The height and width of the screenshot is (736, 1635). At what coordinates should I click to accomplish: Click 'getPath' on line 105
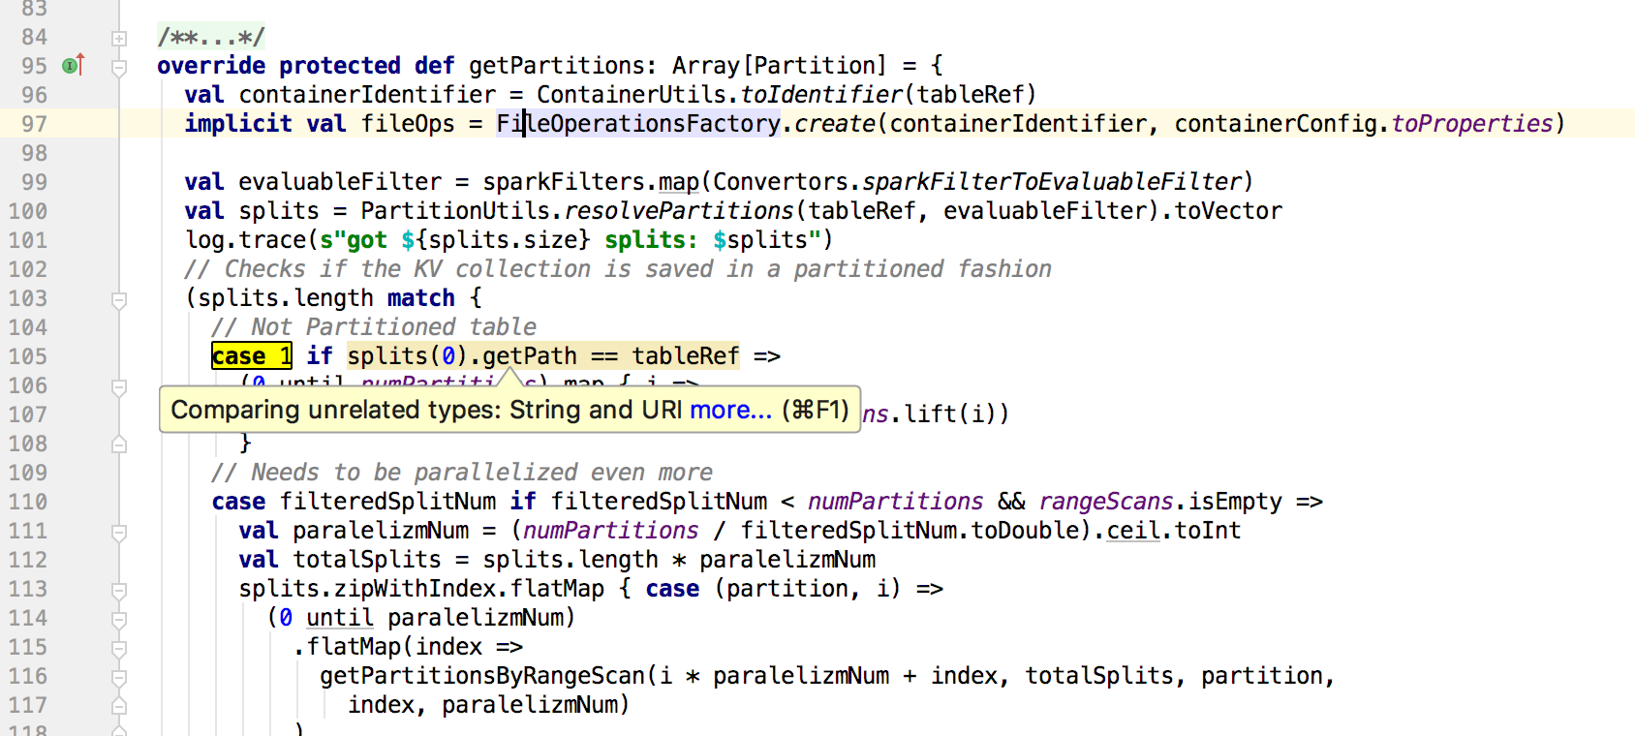(530, 356)
